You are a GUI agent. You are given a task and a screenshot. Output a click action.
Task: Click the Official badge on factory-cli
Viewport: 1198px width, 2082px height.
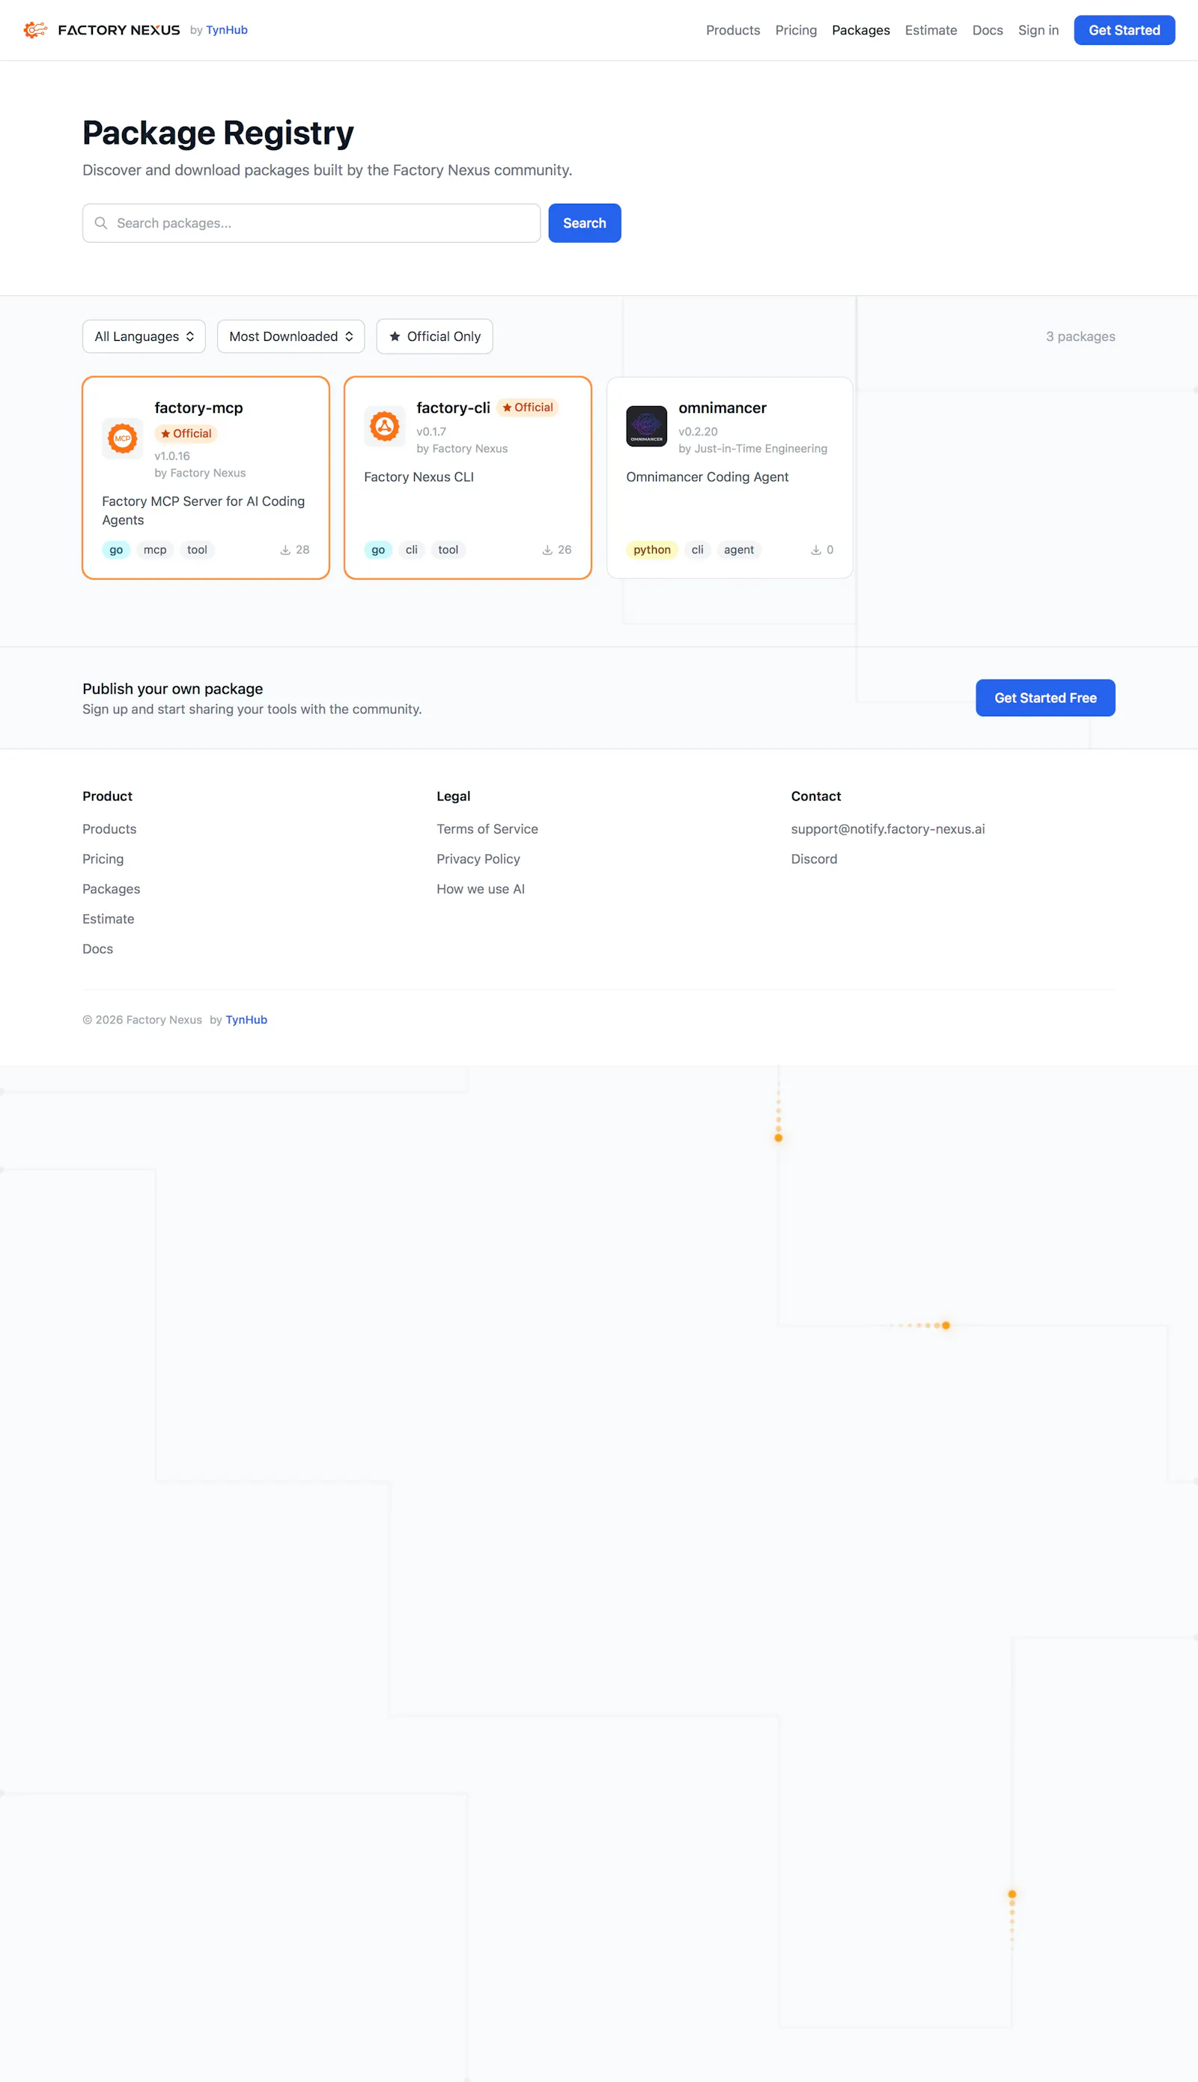(x=527, y=408)
